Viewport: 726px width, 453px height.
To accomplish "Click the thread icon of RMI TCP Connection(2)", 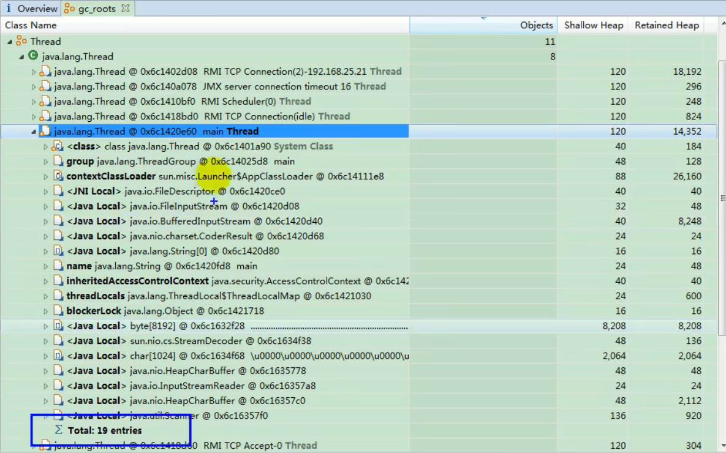I will pos(45,71).
